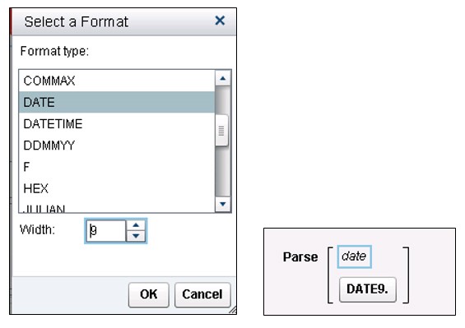Pick DDMMYY from the format list
This screenshot has height=328, width=465.
tap(117, 146)
